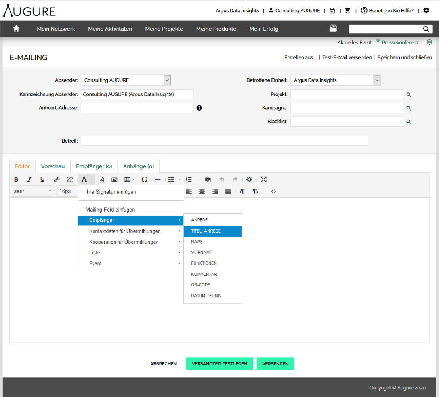Remove link with the unlink icon
The height and width of the screenshot is (397, 439).
[70, 179]
